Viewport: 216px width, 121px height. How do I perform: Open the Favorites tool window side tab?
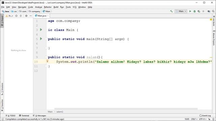[x=2, y=105]
